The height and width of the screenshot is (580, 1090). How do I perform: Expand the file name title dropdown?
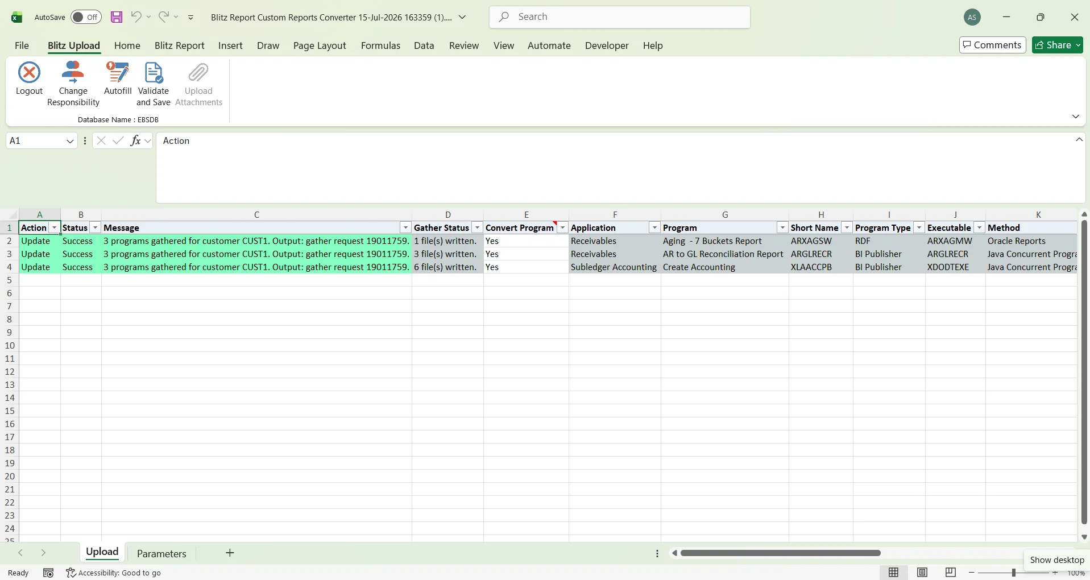462,17
